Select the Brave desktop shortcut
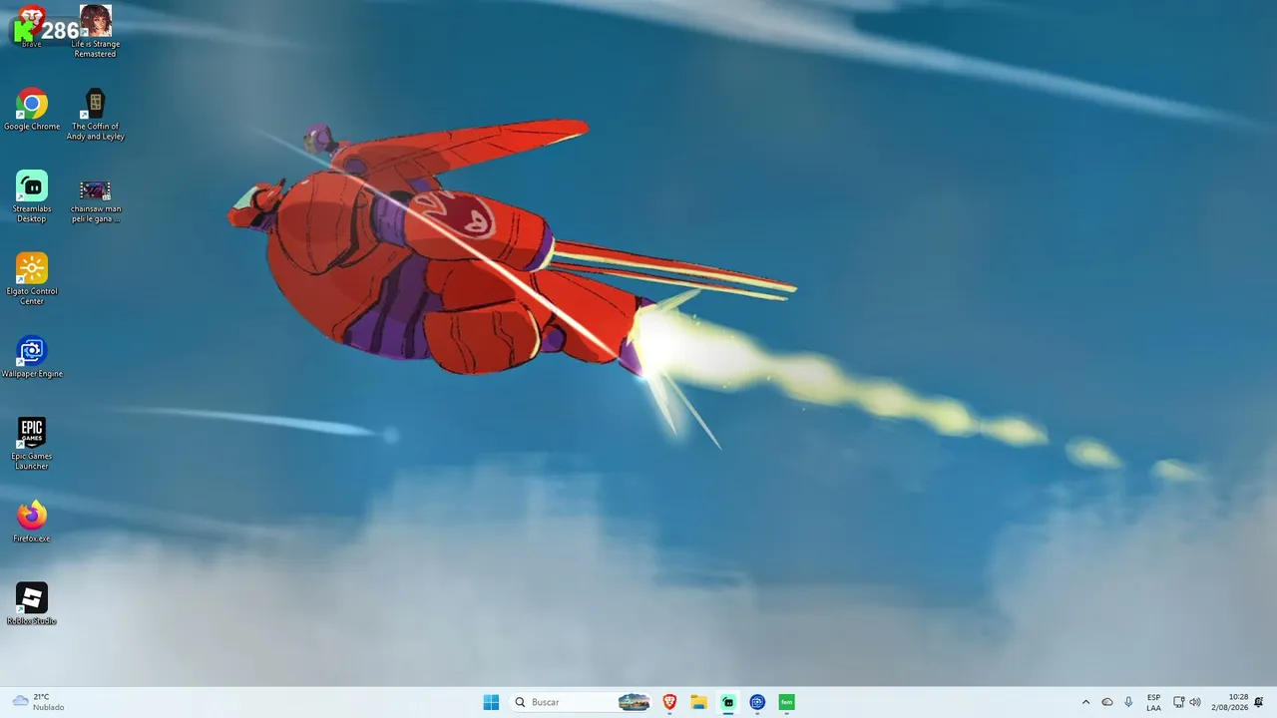 click(32, 27)
